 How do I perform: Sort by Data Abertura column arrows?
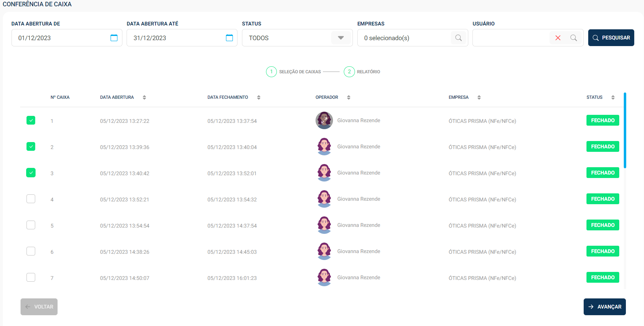tap(144, 97)
